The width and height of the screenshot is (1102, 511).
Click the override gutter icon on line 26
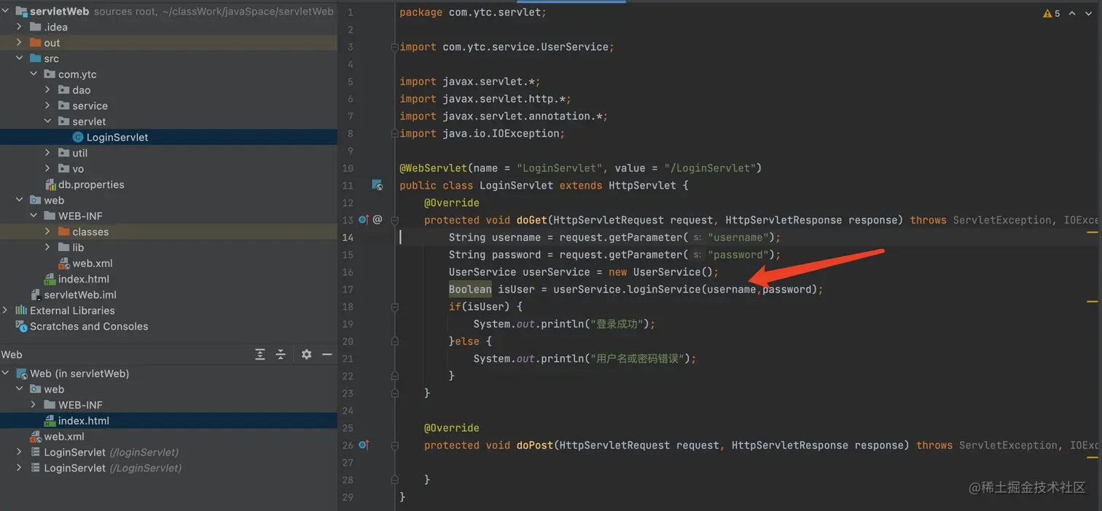pos(364,445)
